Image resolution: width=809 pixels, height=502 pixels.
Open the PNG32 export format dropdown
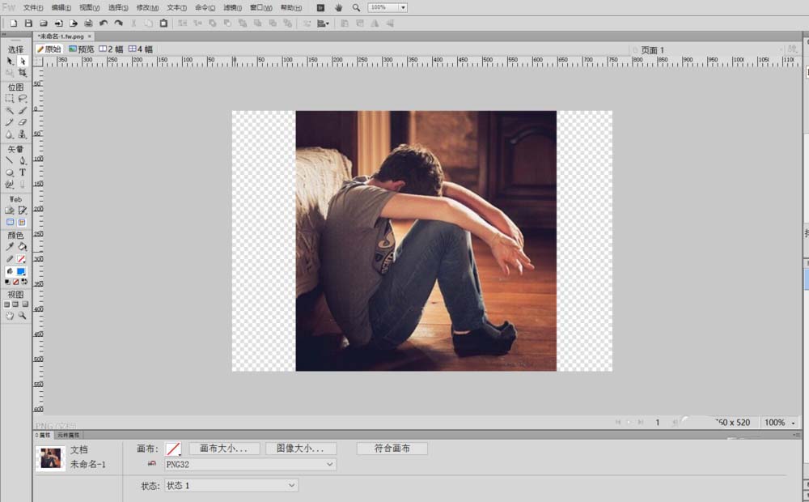(250, 464)
